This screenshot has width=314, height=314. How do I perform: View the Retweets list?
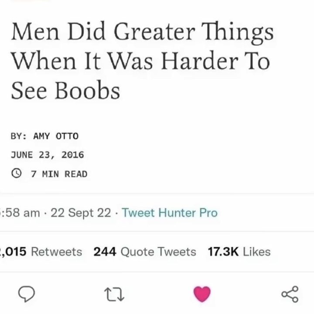point(56,252)
